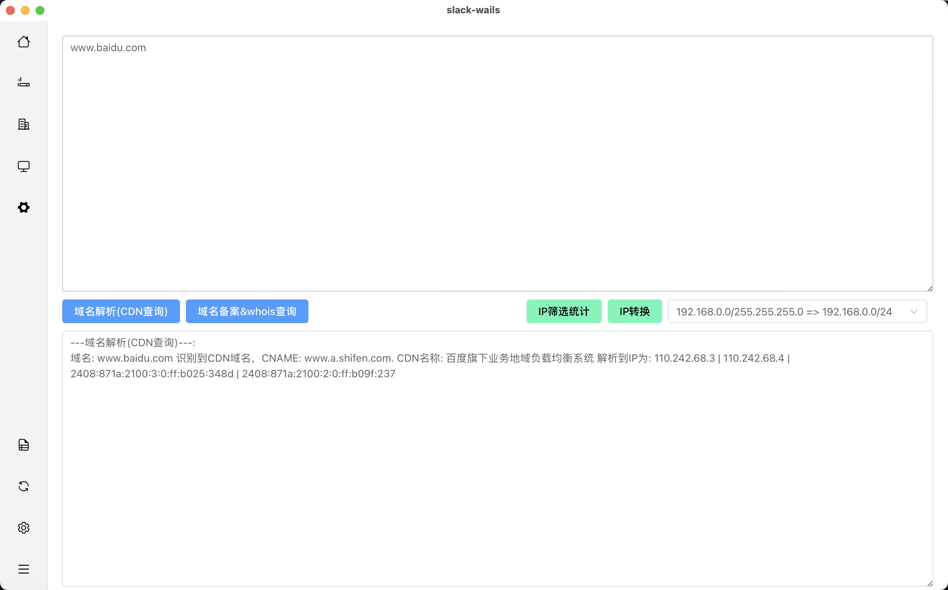
Task: Click the router-shaped scan icon in sidebar
Action: point(23,82)
